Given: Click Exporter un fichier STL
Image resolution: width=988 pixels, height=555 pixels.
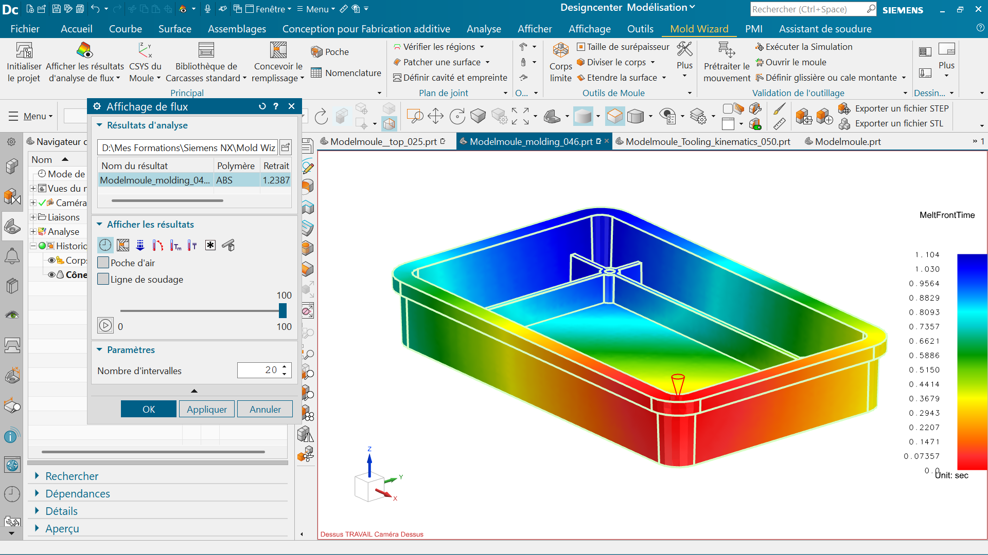Looking at the screenshot, I should (x=892, y=123).
